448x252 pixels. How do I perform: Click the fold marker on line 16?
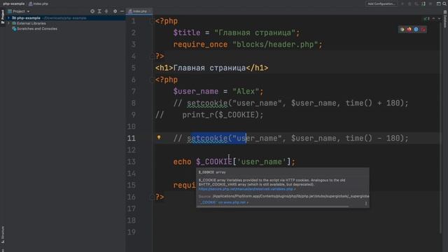(153, 197)
